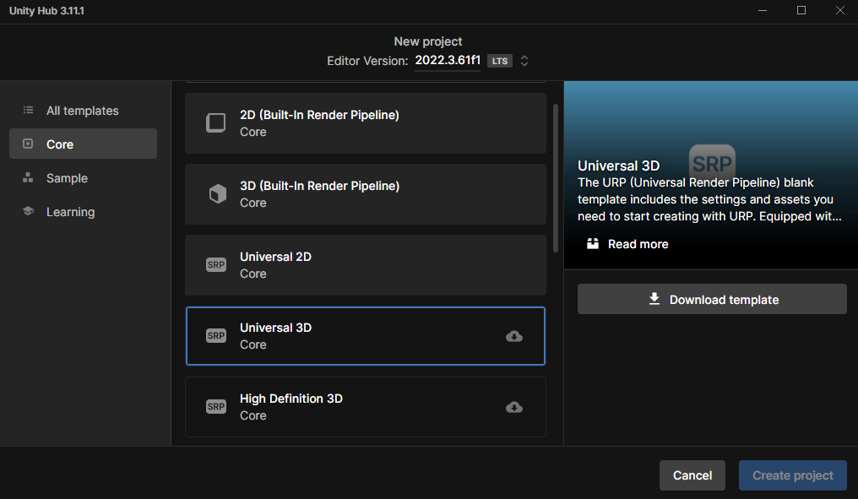This screenshot has width=858, height=499.
Task: Close the Unity Hub window
Action: coord(840,10)
